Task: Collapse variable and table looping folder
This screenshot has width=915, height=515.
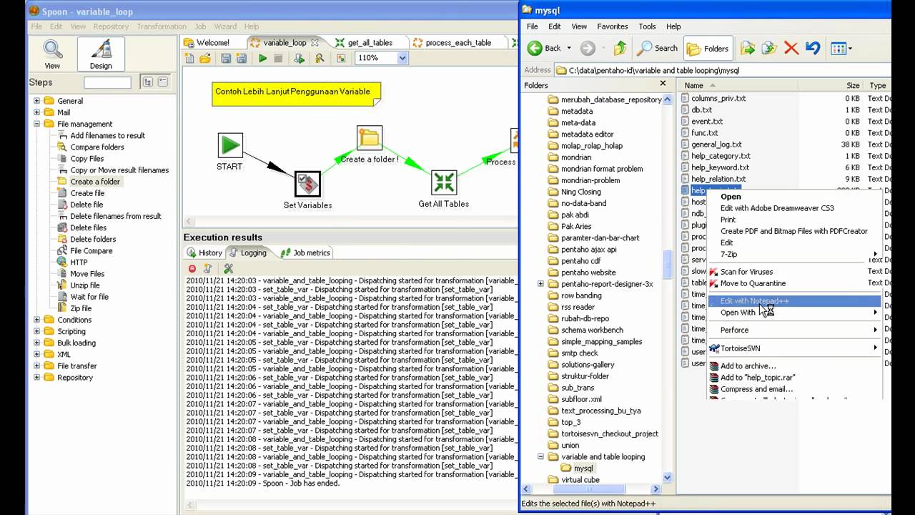Action: (540, 456)
